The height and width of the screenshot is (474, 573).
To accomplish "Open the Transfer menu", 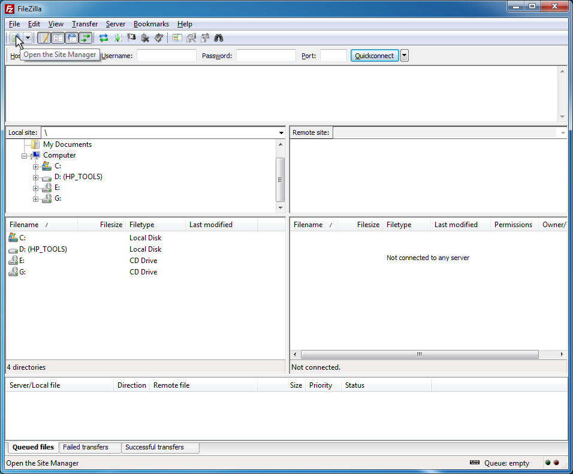I will 85,24.
